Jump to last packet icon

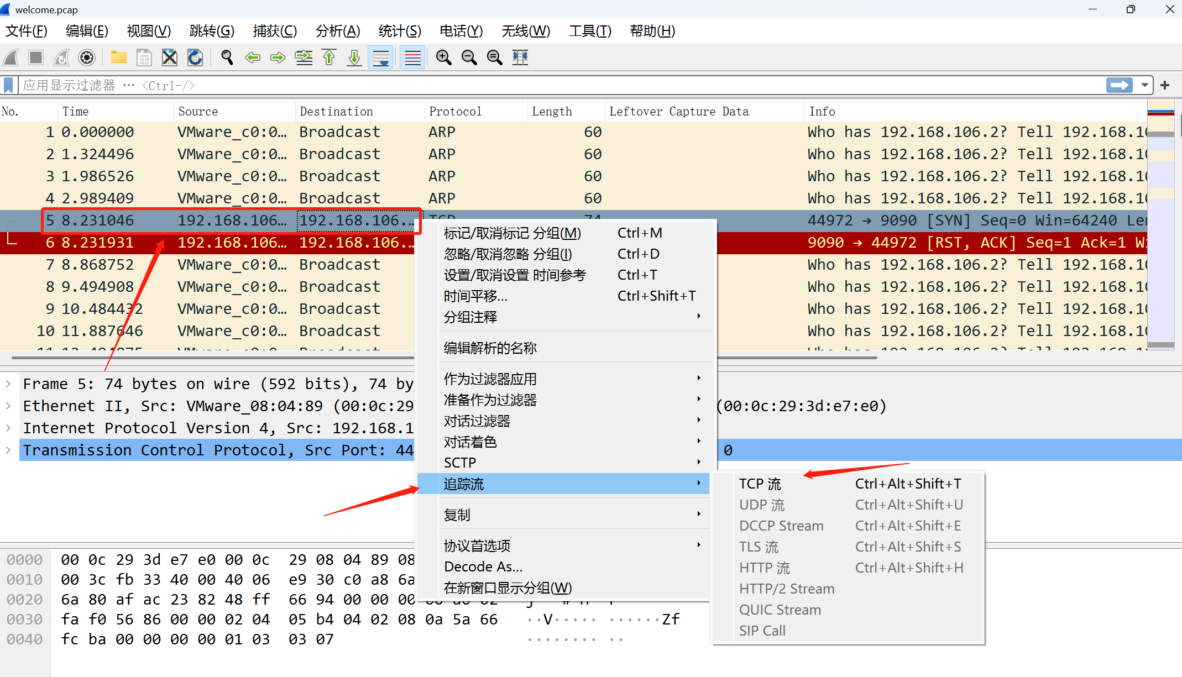[x=354, y=57]
